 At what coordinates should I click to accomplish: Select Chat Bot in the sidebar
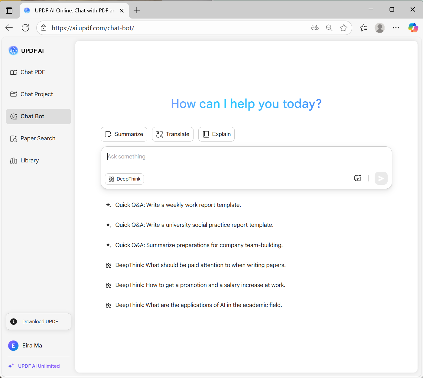click(38, 116)
